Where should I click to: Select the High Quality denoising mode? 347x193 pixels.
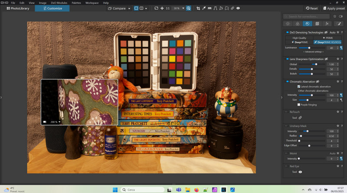[x=299, y=38]
